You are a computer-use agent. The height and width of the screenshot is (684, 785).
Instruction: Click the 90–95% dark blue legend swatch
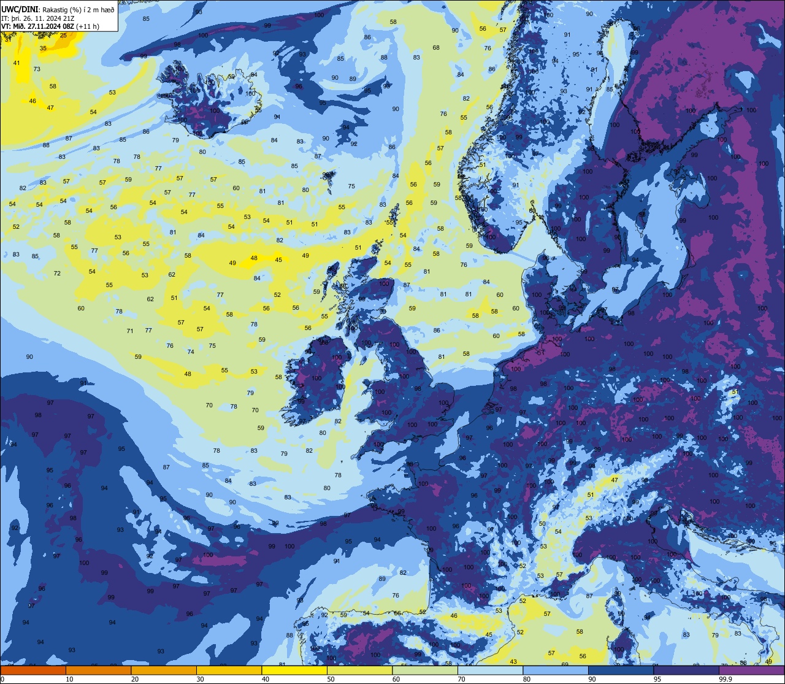coord(621,671)
